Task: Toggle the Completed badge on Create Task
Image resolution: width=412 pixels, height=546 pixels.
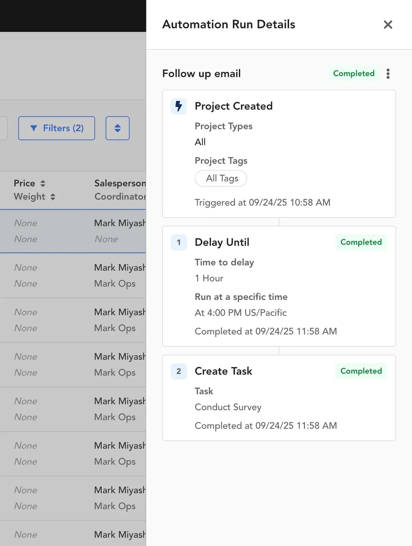Action: pos(361,371)
